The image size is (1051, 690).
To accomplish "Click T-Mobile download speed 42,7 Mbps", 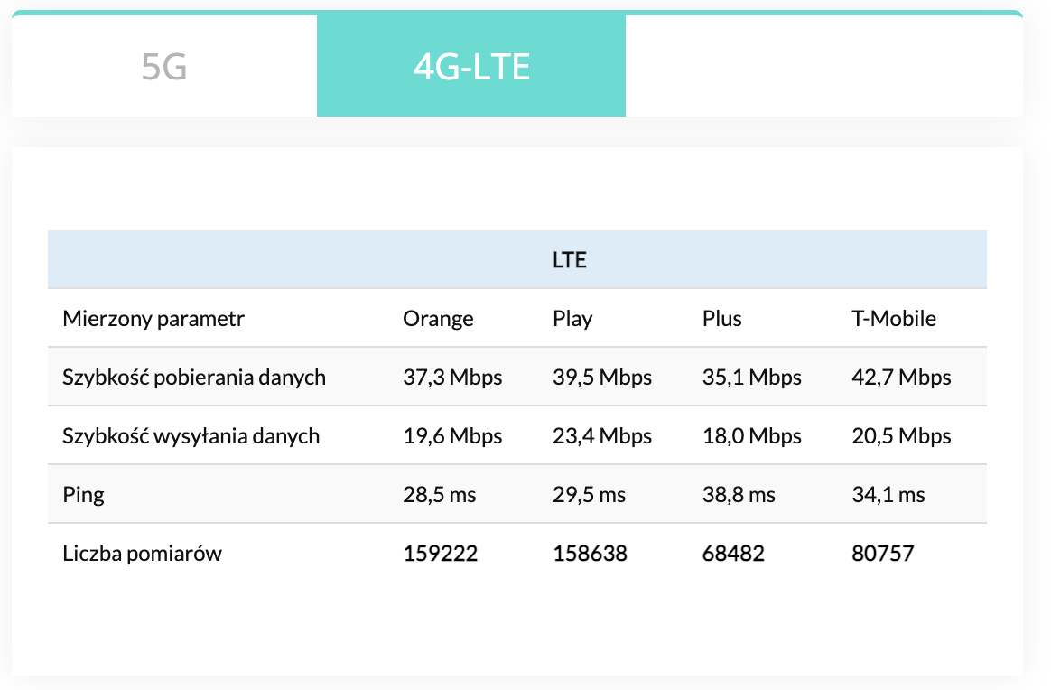I will [901, 377].
